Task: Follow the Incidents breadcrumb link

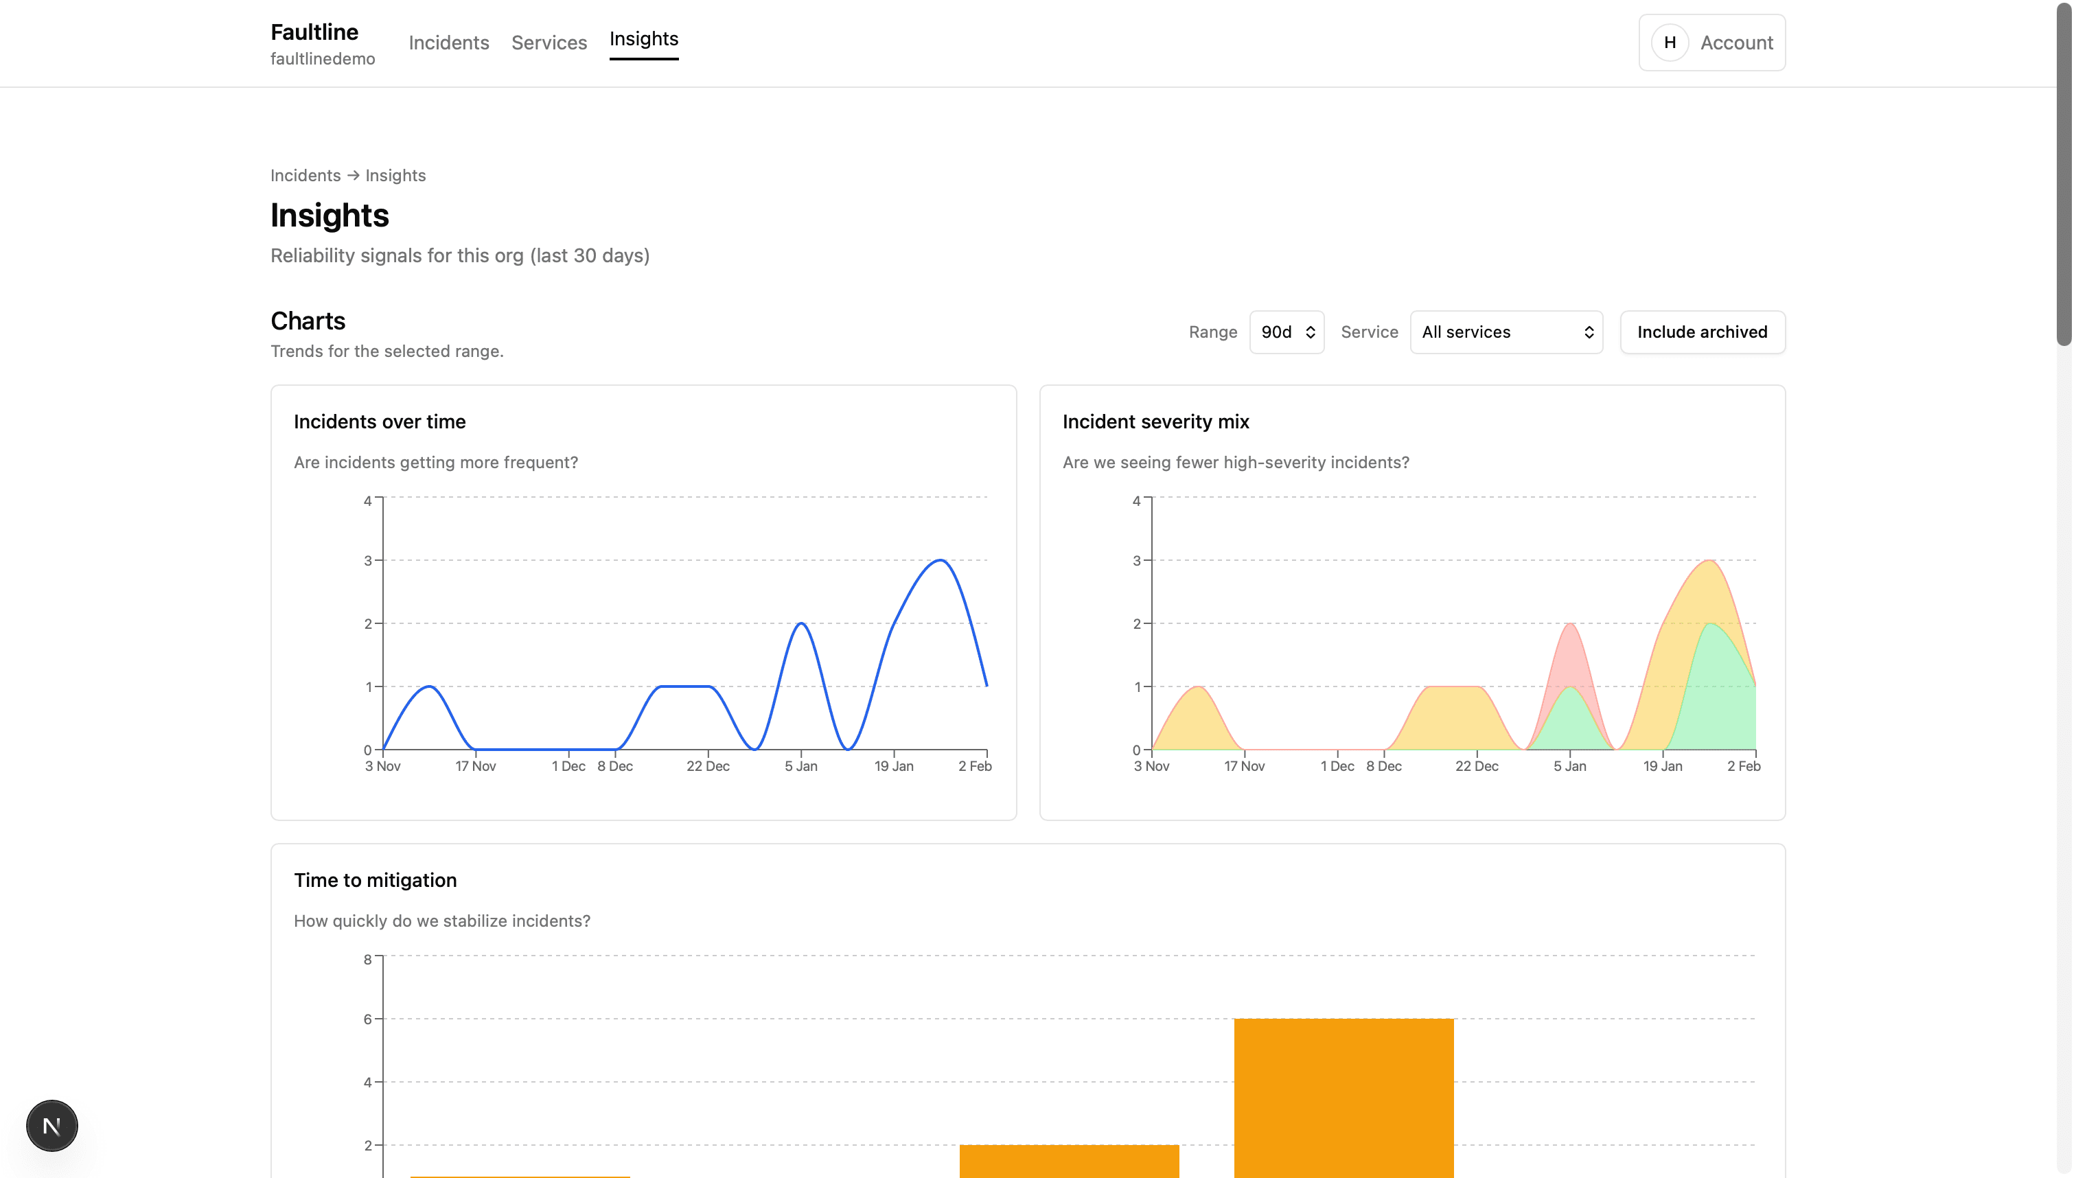Action: (x=305, y=175)
